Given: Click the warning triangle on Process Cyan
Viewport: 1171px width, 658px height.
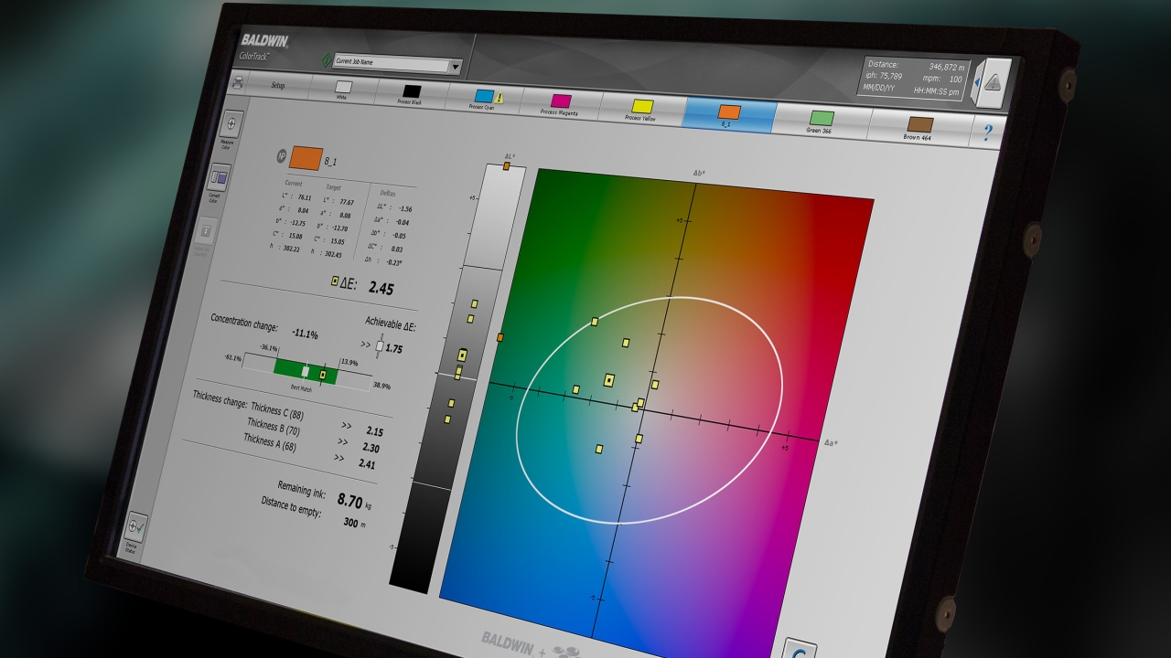Looking at the screenshot, I should click(500, 97).
